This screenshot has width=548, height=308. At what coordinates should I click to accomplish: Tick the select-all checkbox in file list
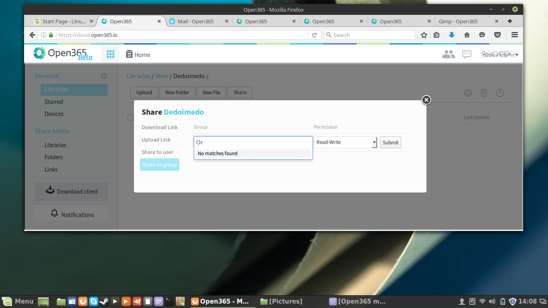click(x=130, y=118)
